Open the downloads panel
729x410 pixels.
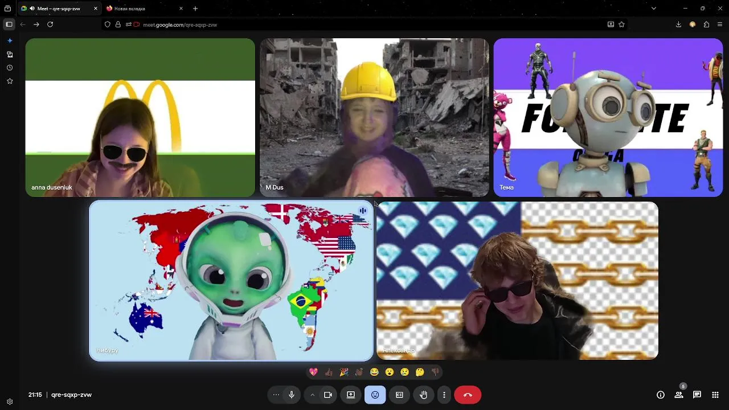678,24
